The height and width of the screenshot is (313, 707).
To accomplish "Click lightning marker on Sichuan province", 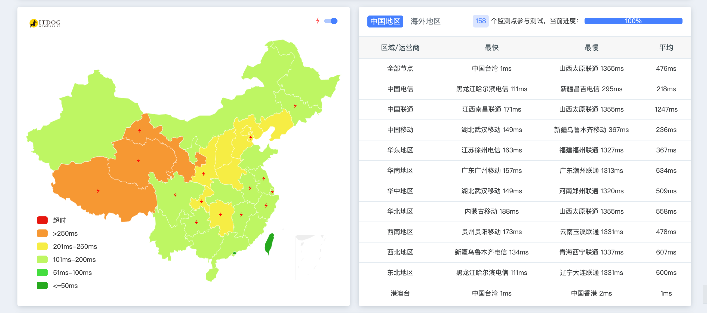I will pyautogui.click(x=175, y=195).
